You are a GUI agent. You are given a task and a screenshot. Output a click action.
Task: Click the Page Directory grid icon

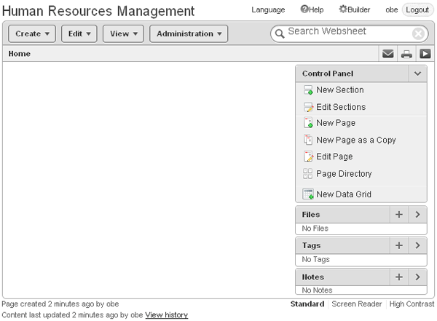coord(308,174)
